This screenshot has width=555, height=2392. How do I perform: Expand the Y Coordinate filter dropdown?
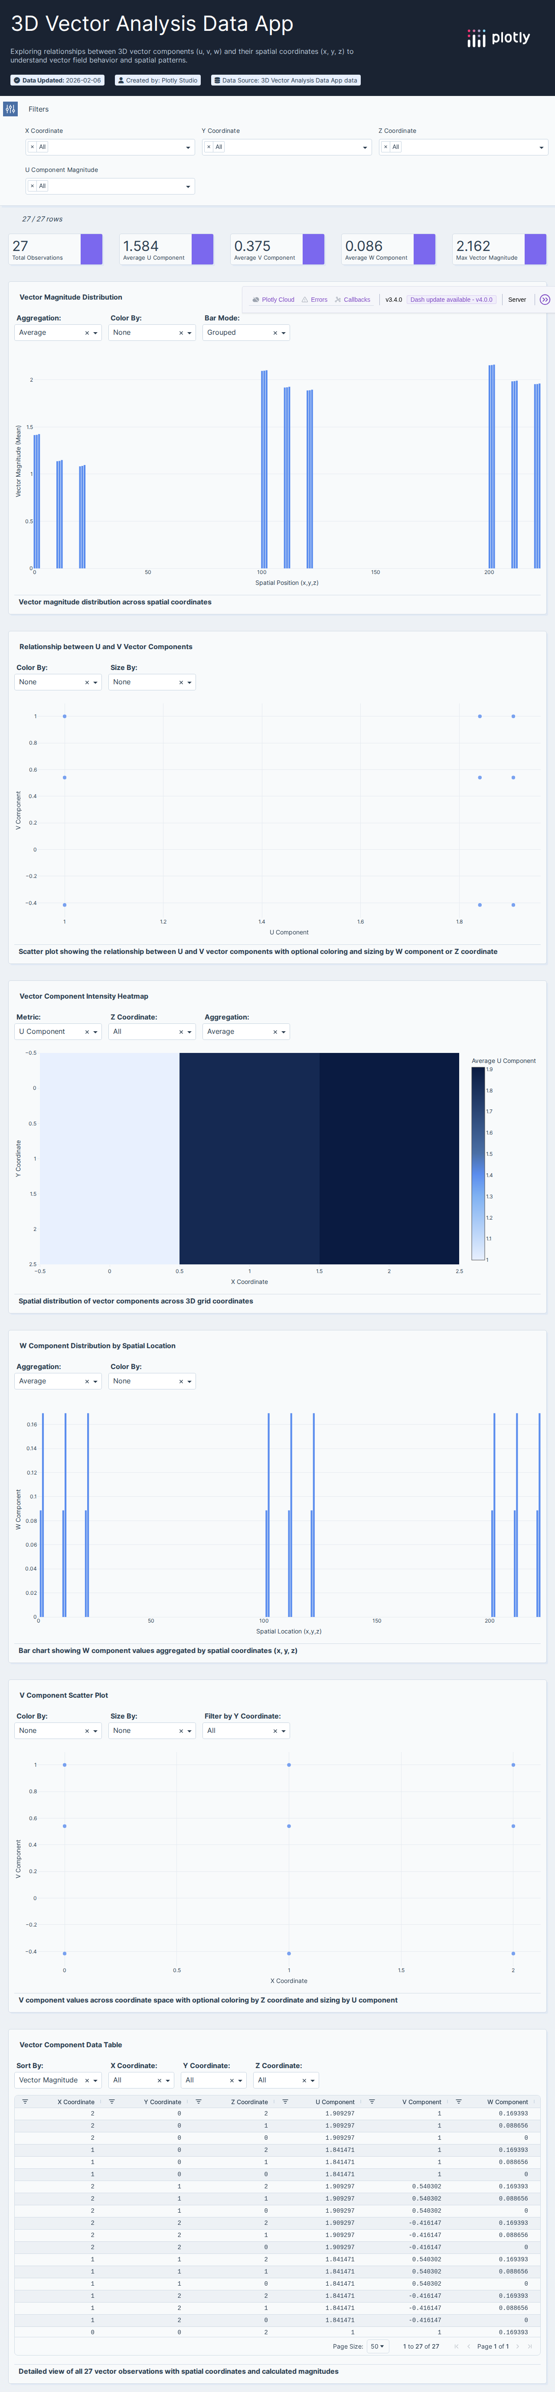click(365, 148)
